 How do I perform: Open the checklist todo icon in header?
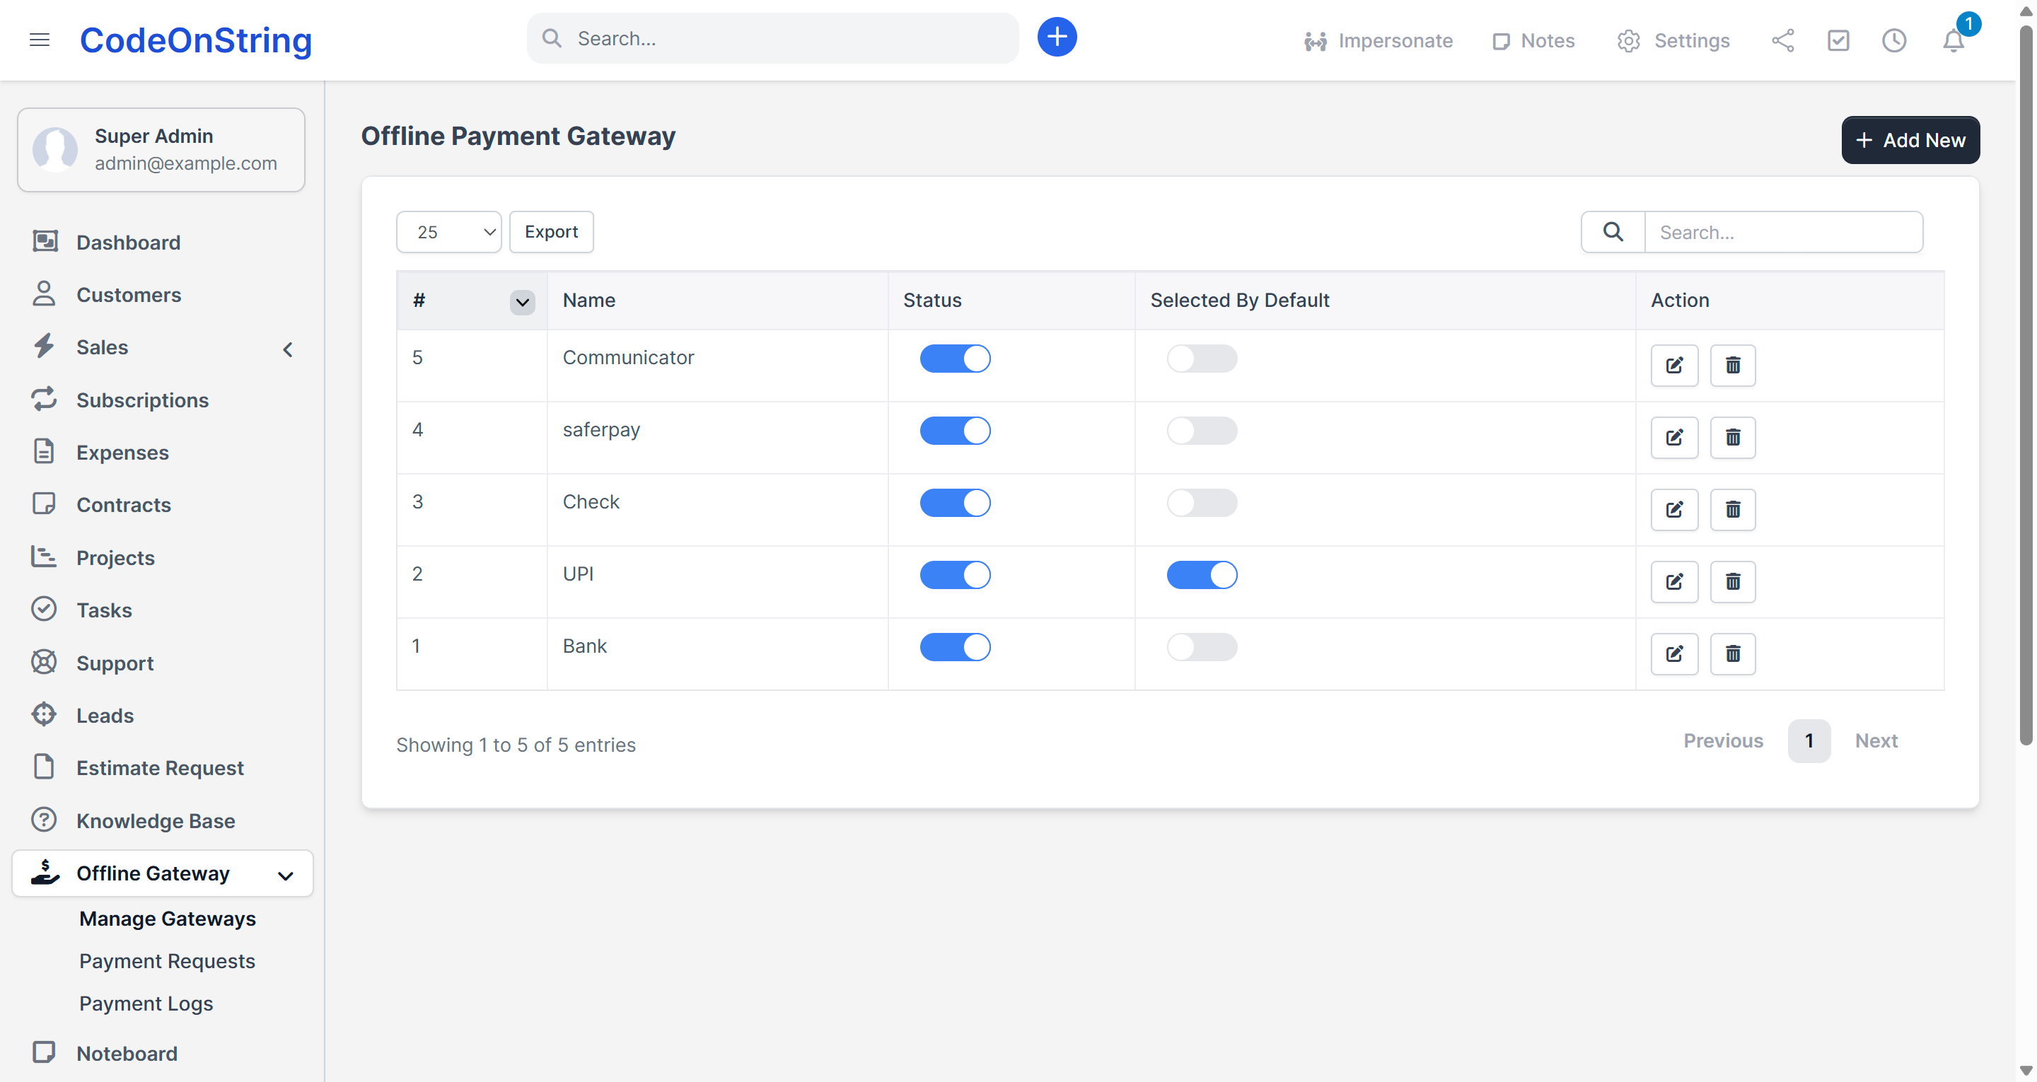(x=1838, y=40)
